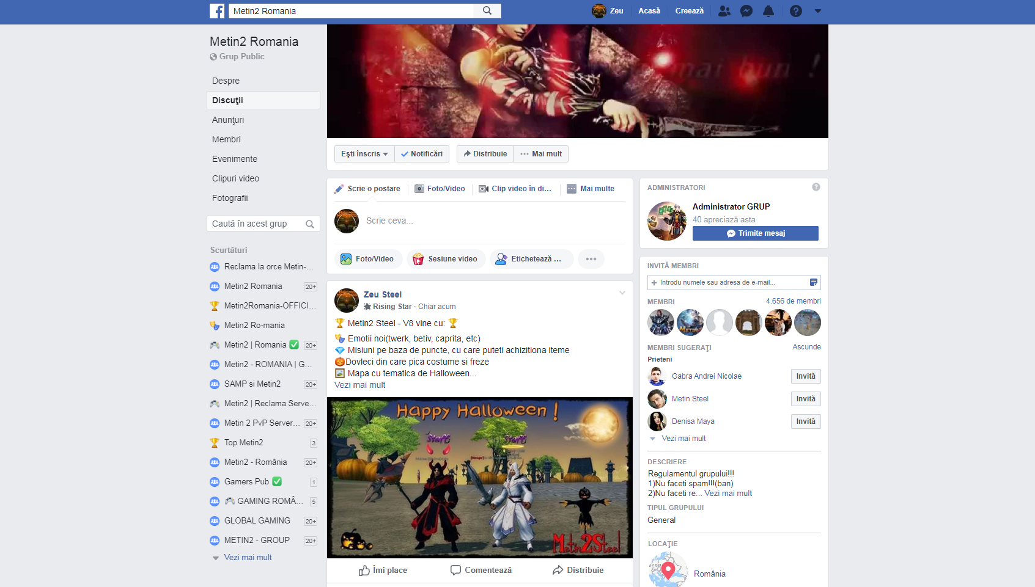Click Distribuie under the post
1035x587 pixels.
click(x=578, y=570)
